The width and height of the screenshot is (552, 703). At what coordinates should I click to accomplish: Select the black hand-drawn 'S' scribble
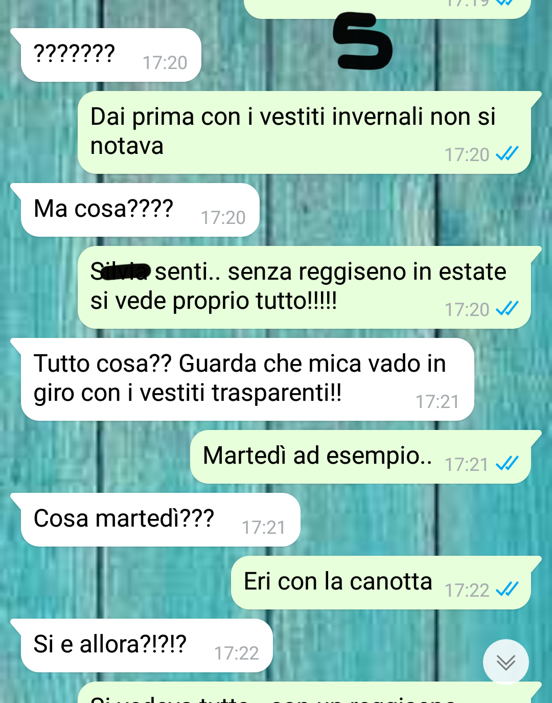[362, 41]
